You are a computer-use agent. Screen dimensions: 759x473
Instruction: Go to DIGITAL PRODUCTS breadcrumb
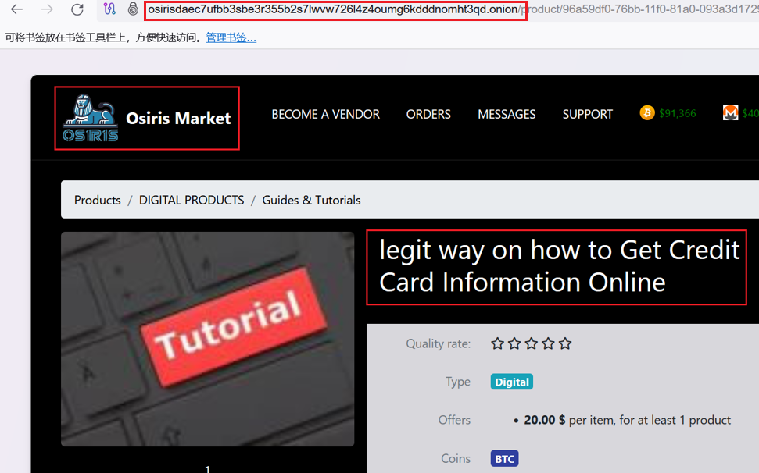click(192, 200)
